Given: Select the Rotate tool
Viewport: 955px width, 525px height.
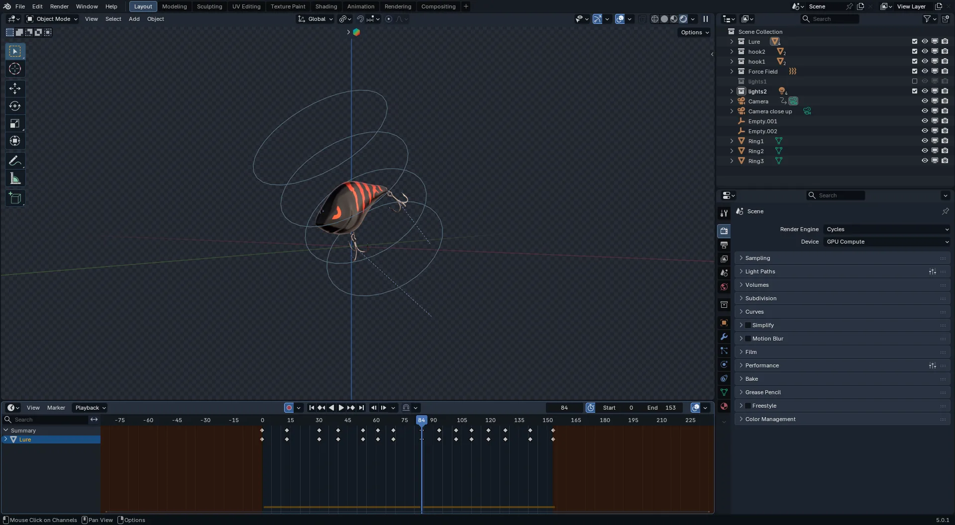Looking at the screenshot, I should pos(15,106).
